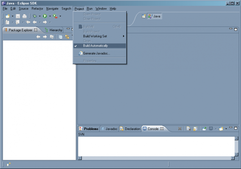The image size is (241, 169).
Task: Open the Open Console dropdown arrow
Action: coord(226,129)
